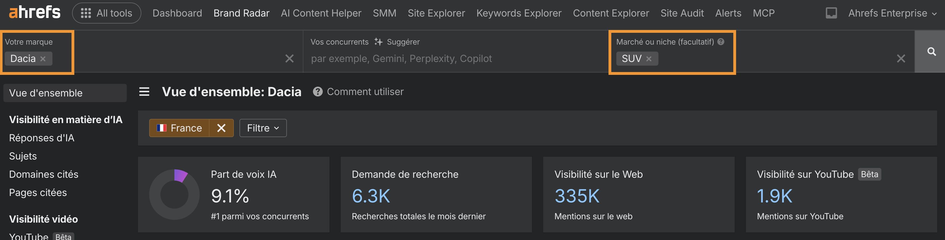Open Keywords Explorer
Viewport: 945px width, 240px height.
[x=519, y=13]
